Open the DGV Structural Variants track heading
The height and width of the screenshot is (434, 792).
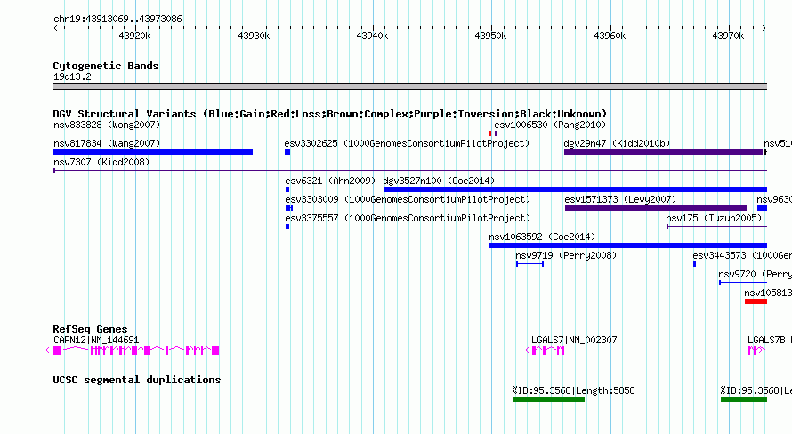click(x=330, y=114)
